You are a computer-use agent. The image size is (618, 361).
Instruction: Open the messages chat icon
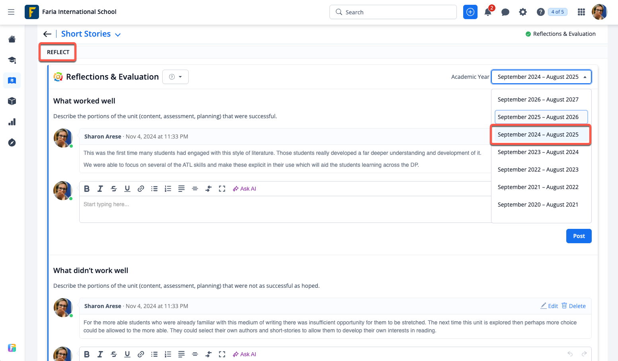pos(505,12)
